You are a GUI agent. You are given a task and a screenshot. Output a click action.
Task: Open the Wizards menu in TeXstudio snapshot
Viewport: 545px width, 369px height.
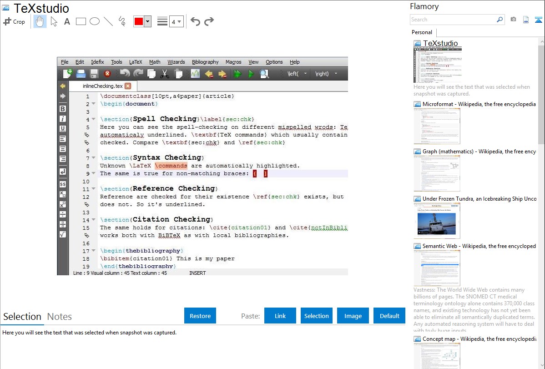coord(176,62)
